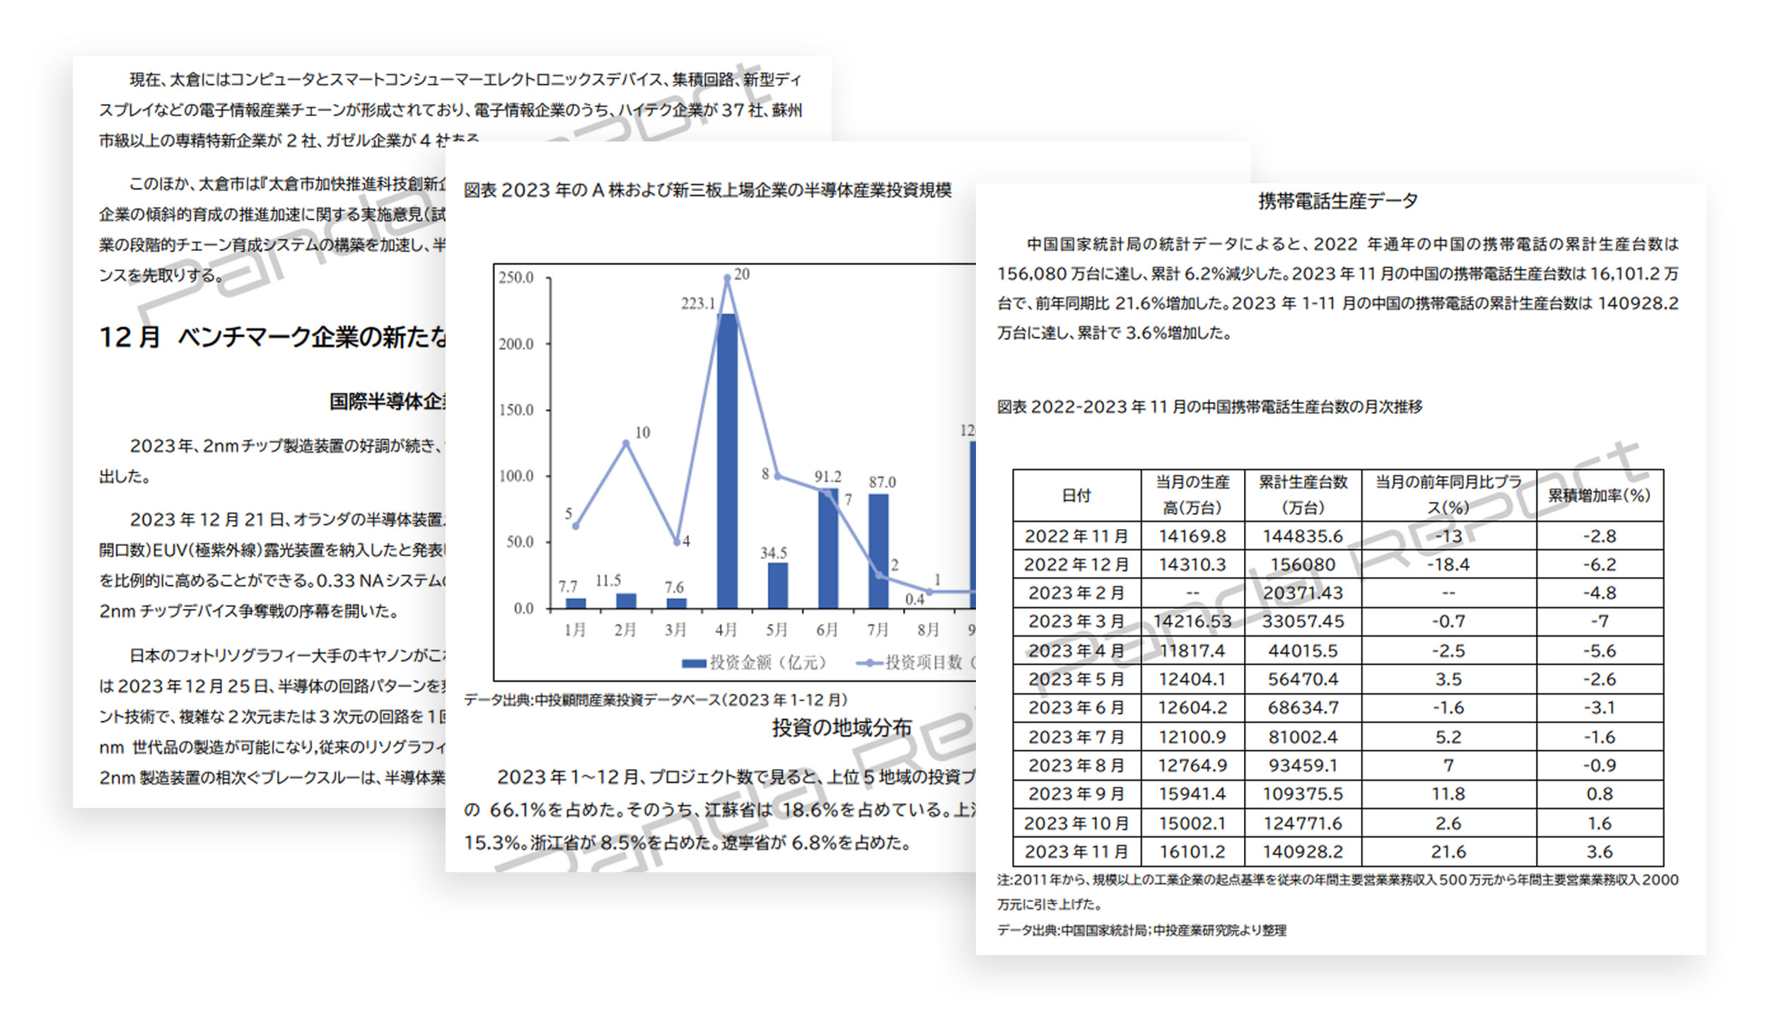Click the line chart point labeled 20
This screenshot has height=1013, width=1768.
tap(727, 278)
